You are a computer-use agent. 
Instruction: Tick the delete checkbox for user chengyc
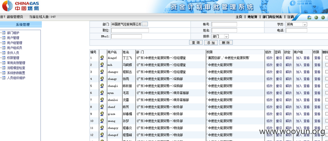click(x=327, y=72)
